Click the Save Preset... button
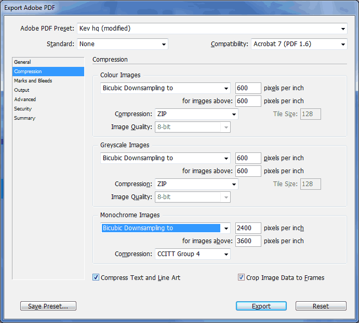Viewport: 359px width, 323px height. [x=48, y=306]
